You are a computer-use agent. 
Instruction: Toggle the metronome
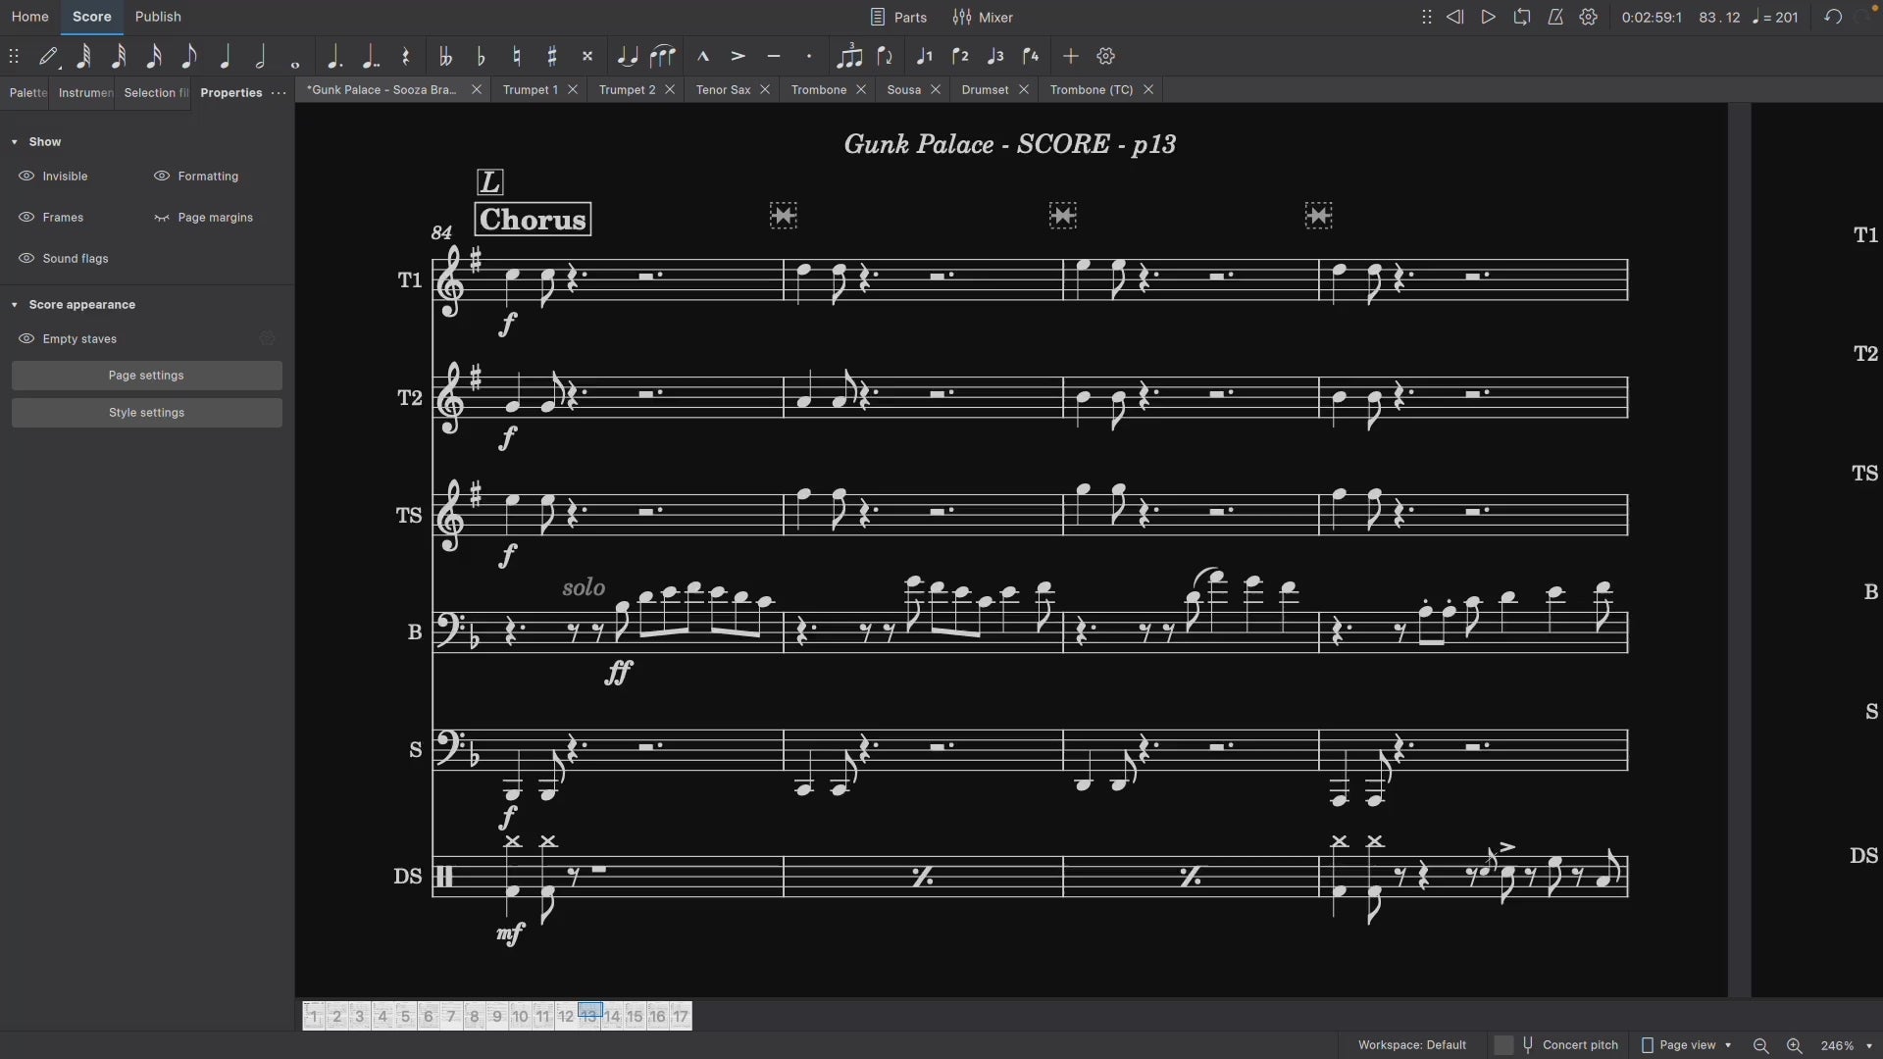[x=1555, y=17]
